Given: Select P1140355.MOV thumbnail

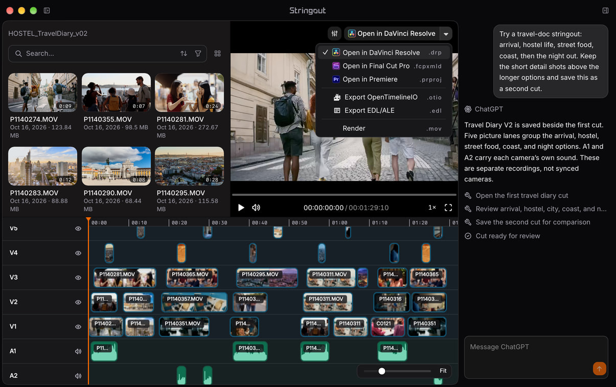Looking at the screenshot, I should point(116,93).
